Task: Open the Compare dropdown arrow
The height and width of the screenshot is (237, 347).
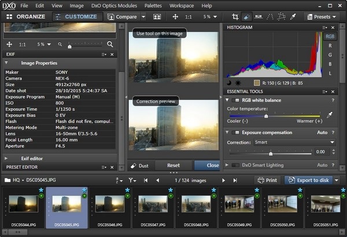Action: click(x=143, y=17)
